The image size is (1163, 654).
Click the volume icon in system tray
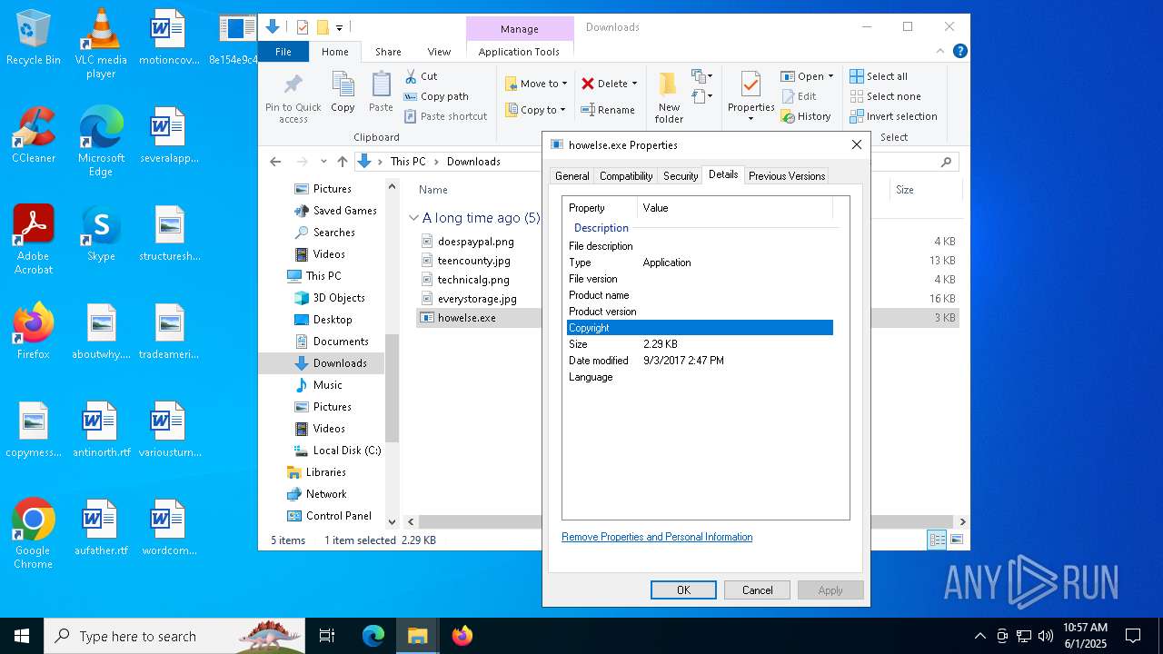coord(1046,636)
